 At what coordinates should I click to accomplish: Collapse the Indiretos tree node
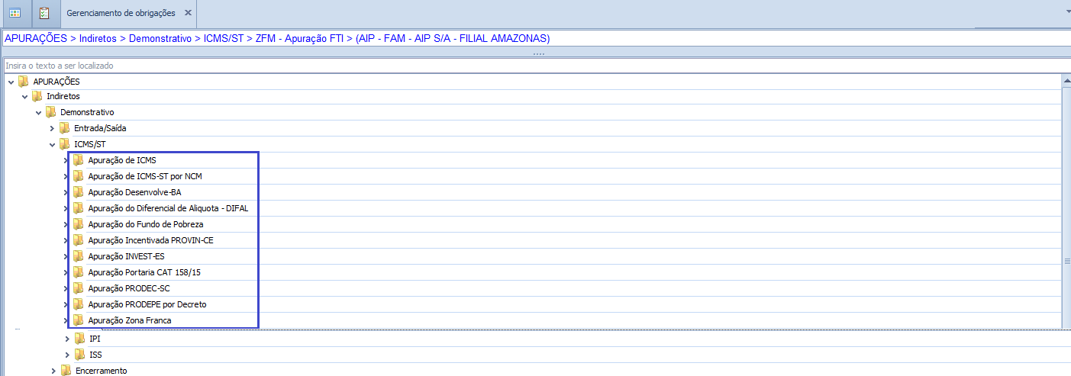tap(25, 97)
